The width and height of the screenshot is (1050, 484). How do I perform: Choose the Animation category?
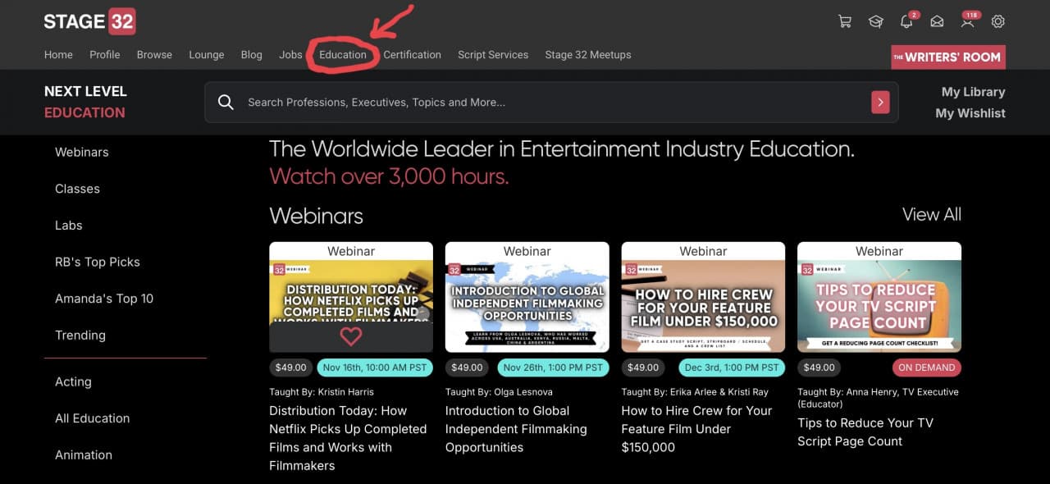point(84,455)
